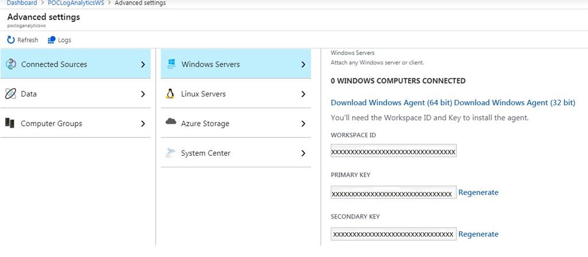Open the Computer Groups section
588x257 pixels.
pos(75,123)
